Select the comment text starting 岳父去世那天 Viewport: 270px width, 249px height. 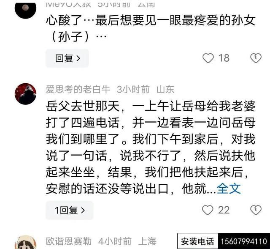(150, 147)
